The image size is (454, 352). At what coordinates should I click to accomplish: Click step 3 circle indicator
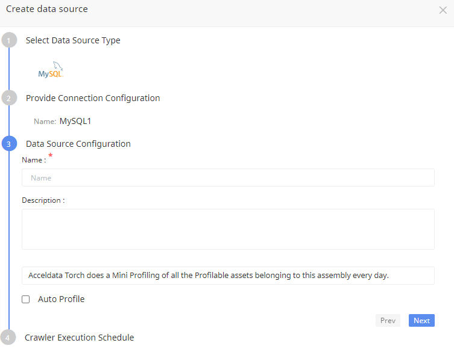pyautogui.click(x=9, y=144)
